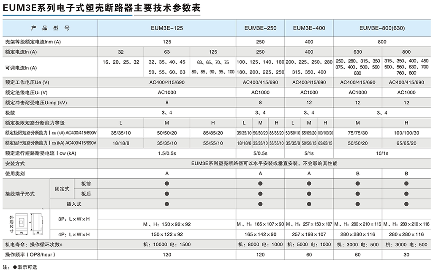
Task: Click the 板后 dot under EUM3E-125
Action: point(167,193)
